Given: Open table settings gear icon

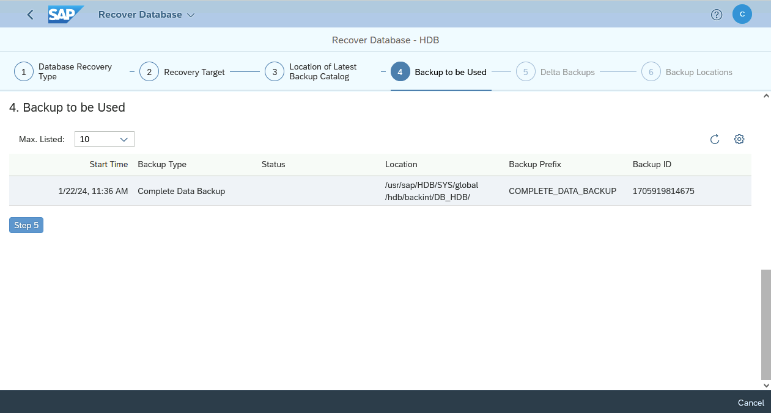Looking at the screenshot, I should click(x=739, y=139).
